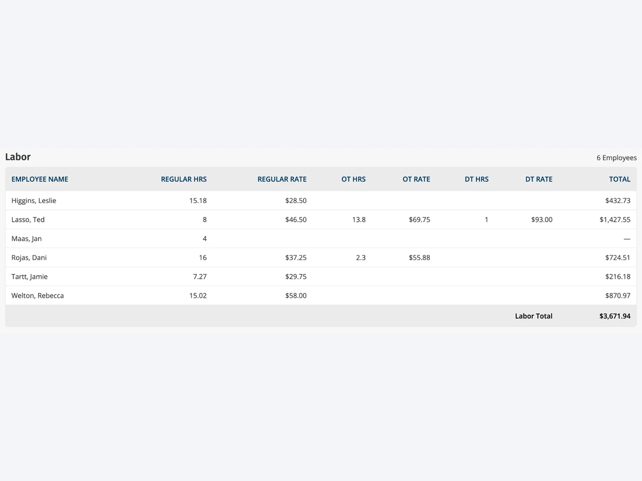This screenshot has height=481, width=642.
Task: Click the $58.00 regular rate
Action: (x=296, y=296)
